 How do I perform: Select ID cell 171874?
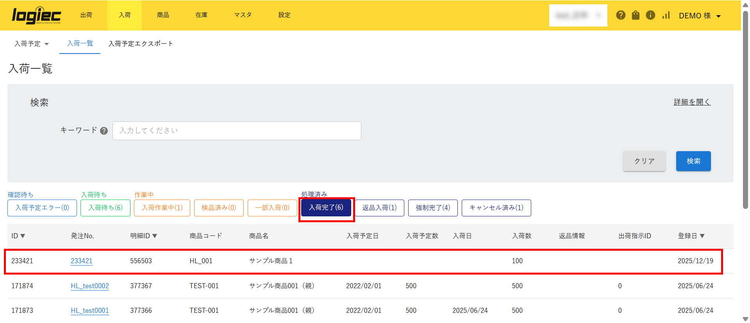22,286
